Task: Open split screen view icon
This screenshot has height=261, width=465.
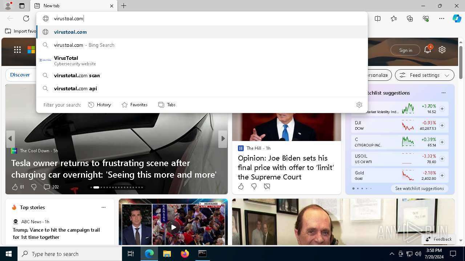Action: click(x=378, y=18)
